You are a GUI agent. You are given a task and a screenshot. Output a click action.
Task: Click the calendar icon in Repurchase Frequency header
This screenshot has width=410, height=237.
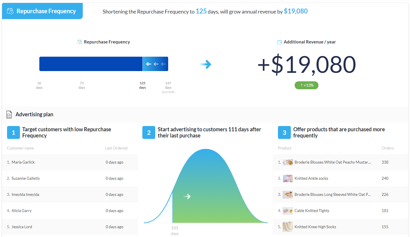10,11
